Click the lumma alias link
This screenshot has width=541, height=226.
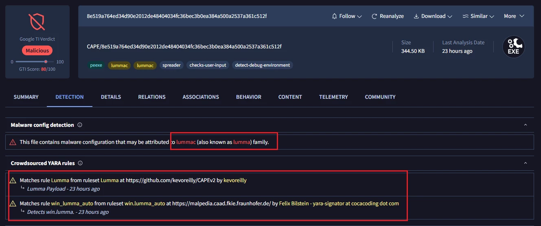click(242, 142)
